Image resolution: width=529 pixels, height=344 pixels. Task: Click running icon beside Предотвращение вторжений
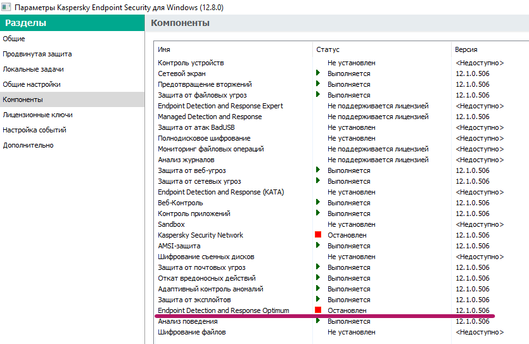tap(318, 83)
